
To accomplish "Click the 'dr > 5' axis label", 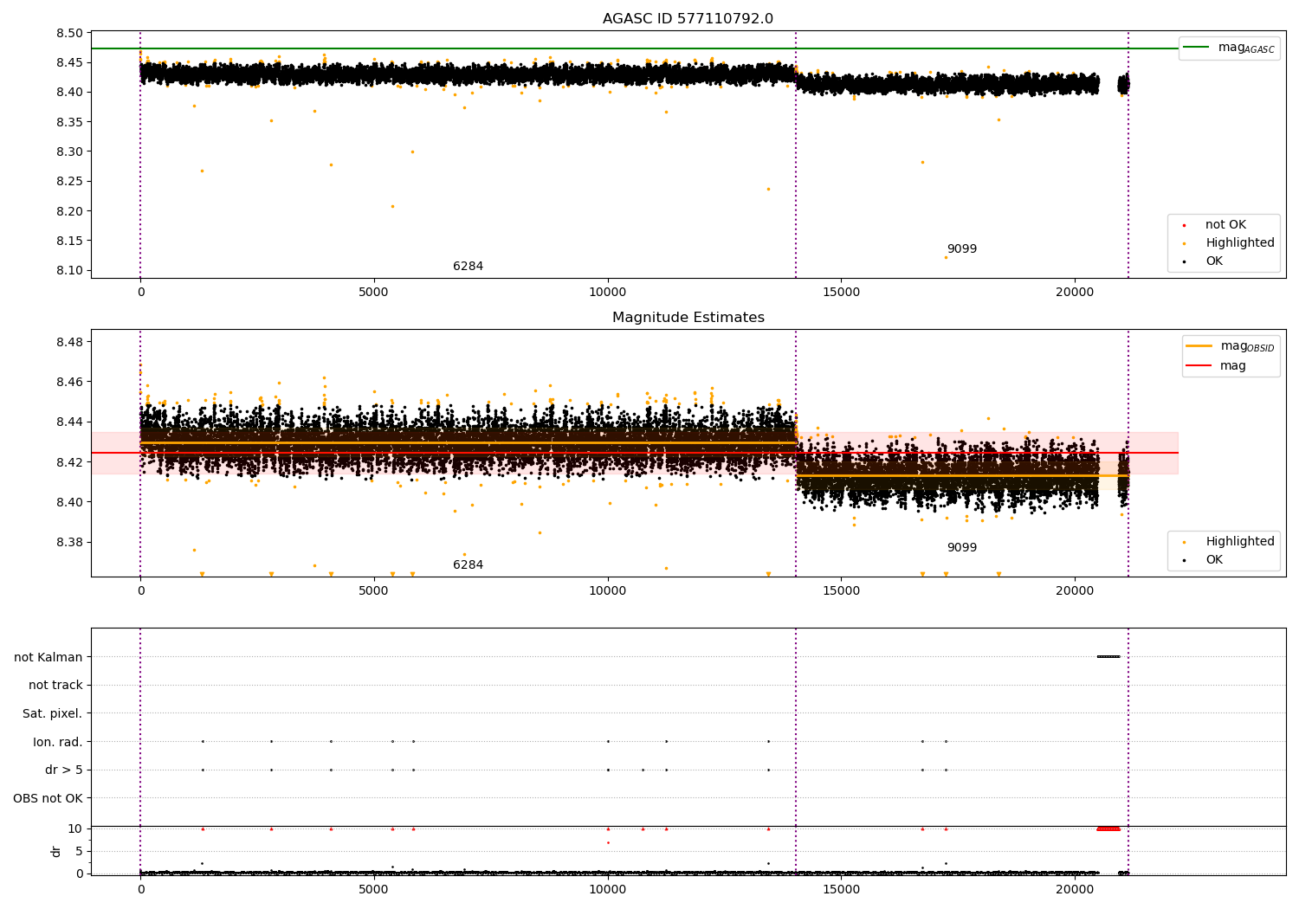I will click(63, 770).
